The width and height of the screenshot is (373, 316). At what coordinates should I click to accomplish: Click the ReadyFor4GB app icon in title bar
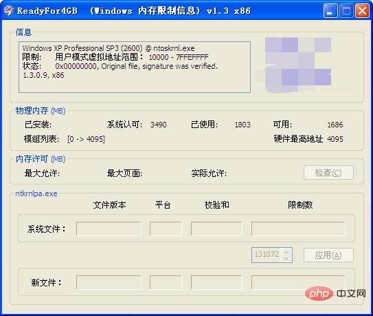pos(9,11)
